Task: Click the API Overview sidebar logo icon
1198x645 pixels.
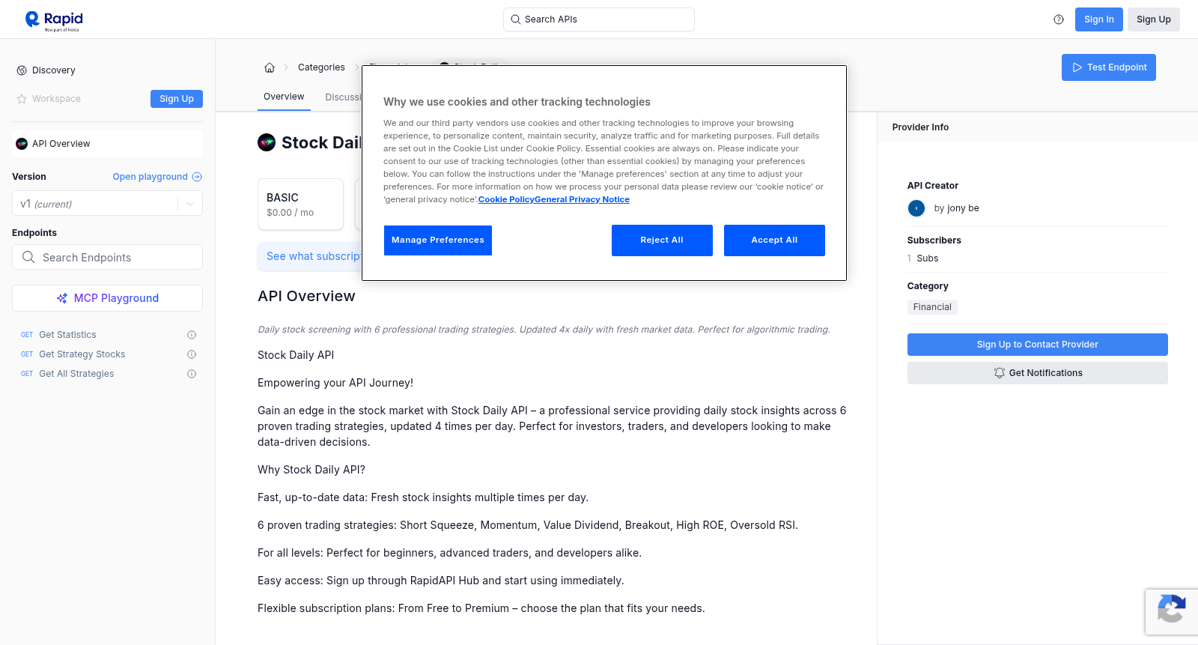Action: point(22,144)
